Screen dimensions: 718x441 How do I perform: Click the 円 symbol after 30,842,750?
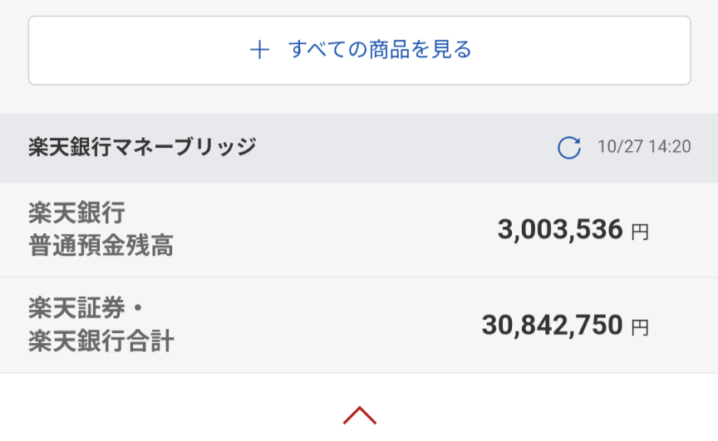pyautogui.click(x=640, y=327)
